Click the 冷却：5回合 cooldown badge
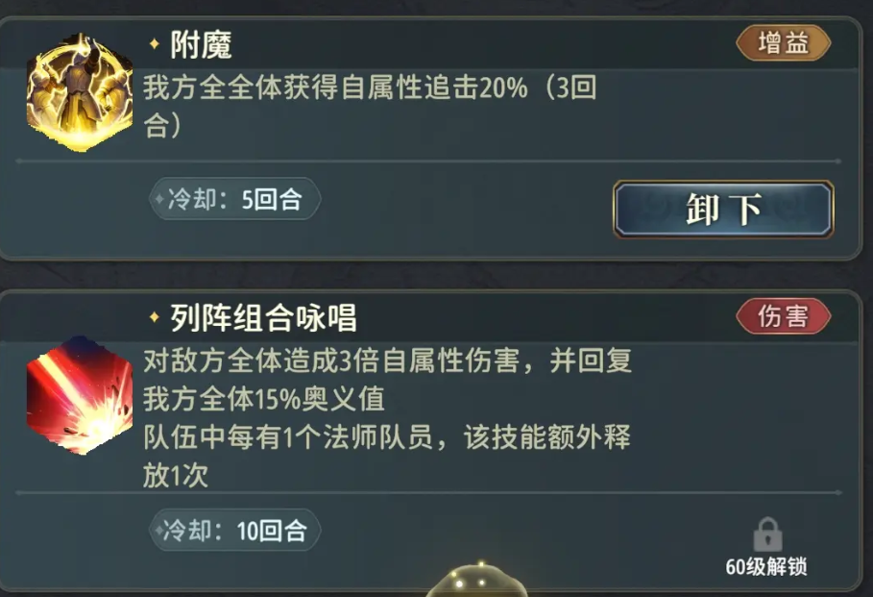This screenshot has width=873, height=597. pos(233,200)
